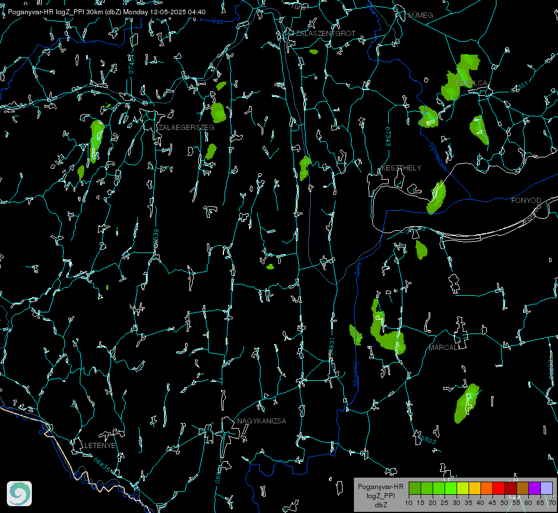Image resolution: width=558 pixels, height=513 pixels.
Task: Click the radar title with the 04:40 timestamp
Action: coord(107,12)
